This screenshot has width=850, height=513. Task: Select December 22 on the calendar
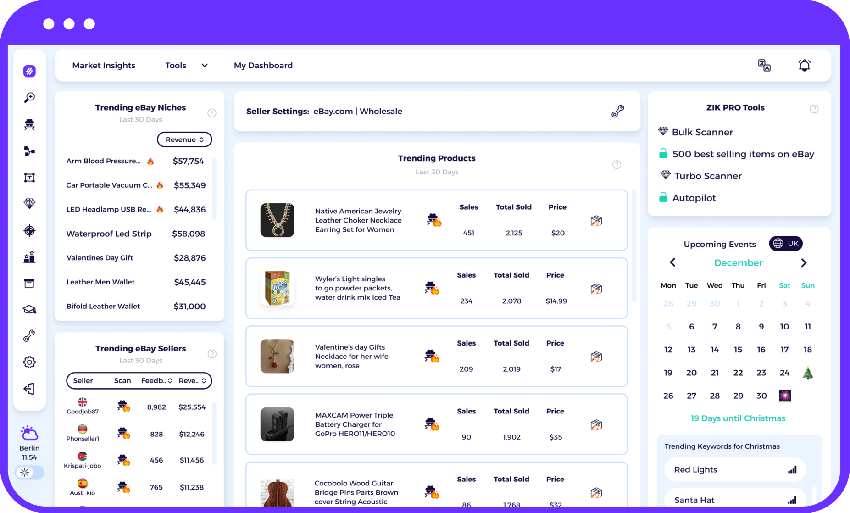[x=738, y=373]
